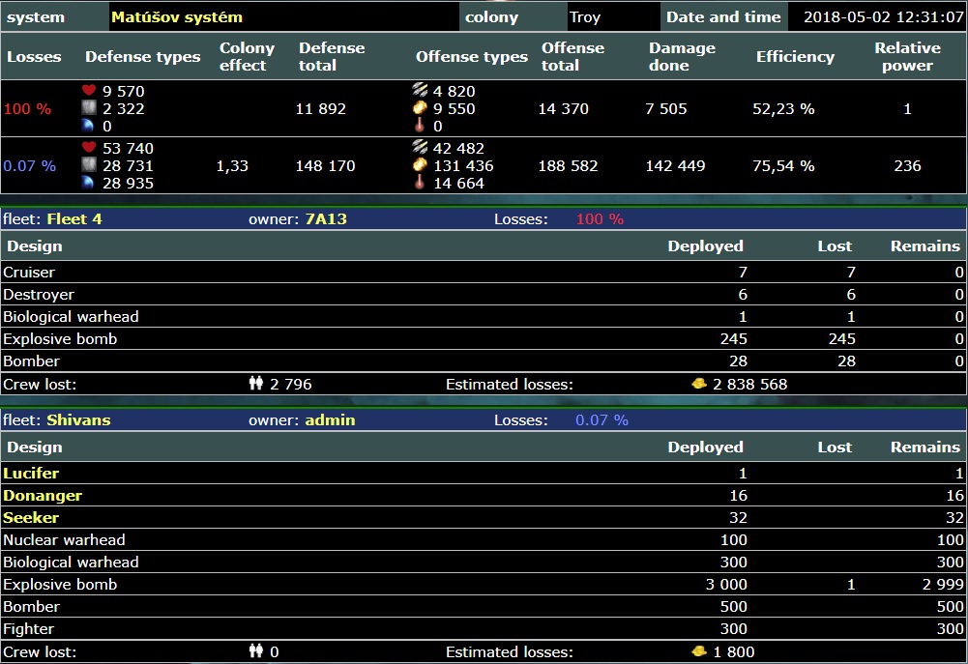Click the efficiency value 52,23 %

point(783,108)
